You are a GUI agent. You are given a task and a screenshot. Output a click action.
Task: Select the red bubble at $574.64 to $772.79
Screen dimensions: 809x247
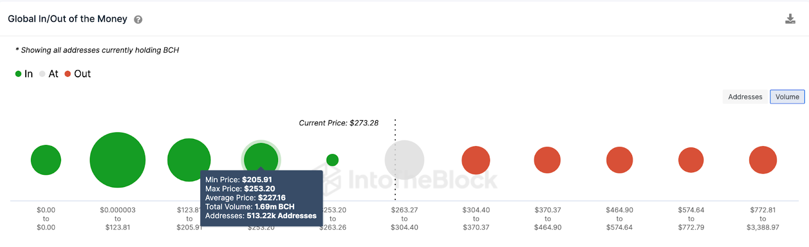tap(691, 160)
